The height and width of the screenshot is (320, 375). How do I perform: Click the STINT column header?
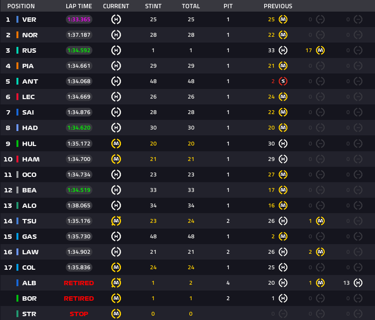coord(153,6)
